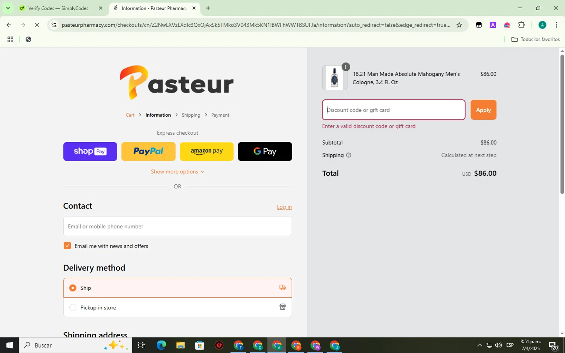The width and height of the screenshot is (565, 353).
Task: Click the Shipping breadcrumb step
Action: 191,115
